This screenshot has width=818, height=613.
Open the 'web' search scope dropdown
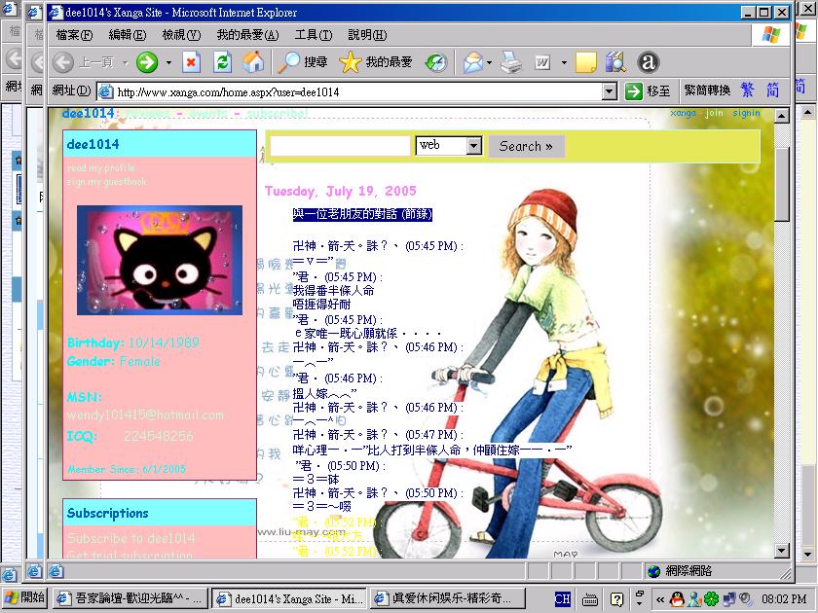coord(473,145)
